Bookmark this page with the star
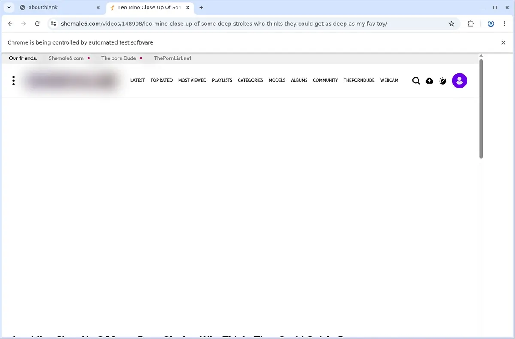Viewport: 515px width, 339px height. coord(451,24)
